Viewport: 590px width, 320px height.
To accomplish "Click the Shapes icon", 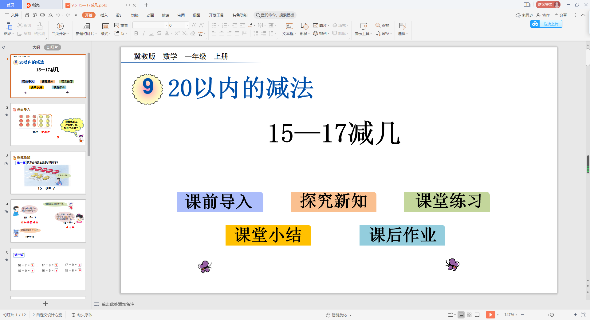I will 305,26.
